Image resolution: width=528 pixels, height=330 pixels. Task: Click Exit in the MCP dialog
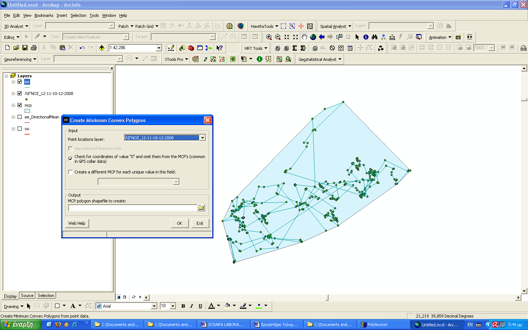(x=200, y=223)
